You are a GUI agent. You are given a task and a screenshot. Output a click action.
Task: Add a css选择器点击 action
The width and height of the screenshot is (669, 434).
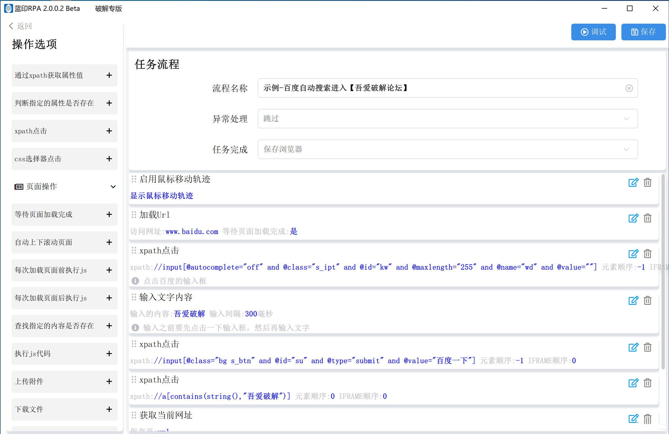pyautogui.click(x=109, y=158)
